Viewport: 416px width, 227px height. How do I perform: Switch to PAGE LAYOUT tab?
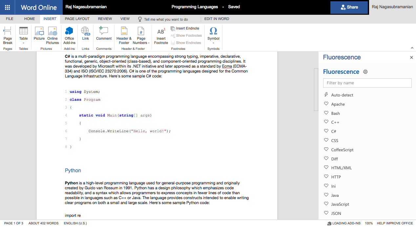77,19
